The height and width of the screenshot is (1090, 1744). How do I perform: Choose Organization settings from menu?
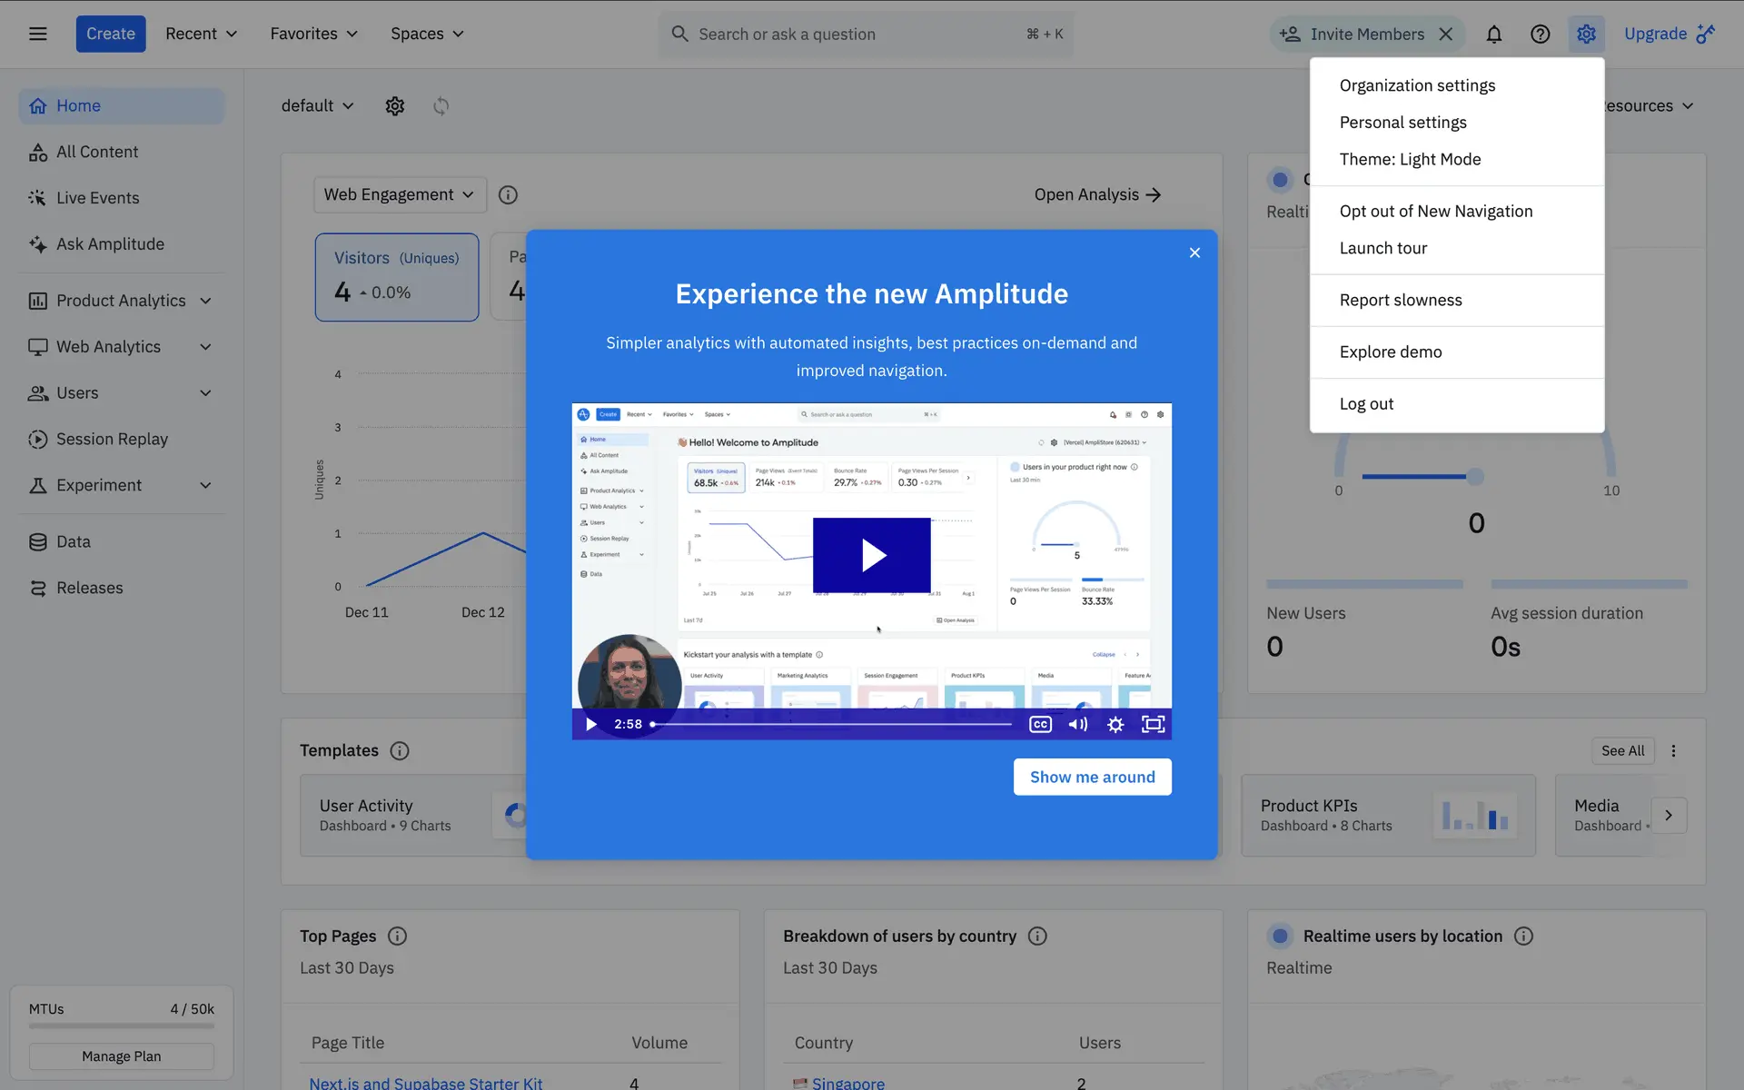[x=1417, y=85]
